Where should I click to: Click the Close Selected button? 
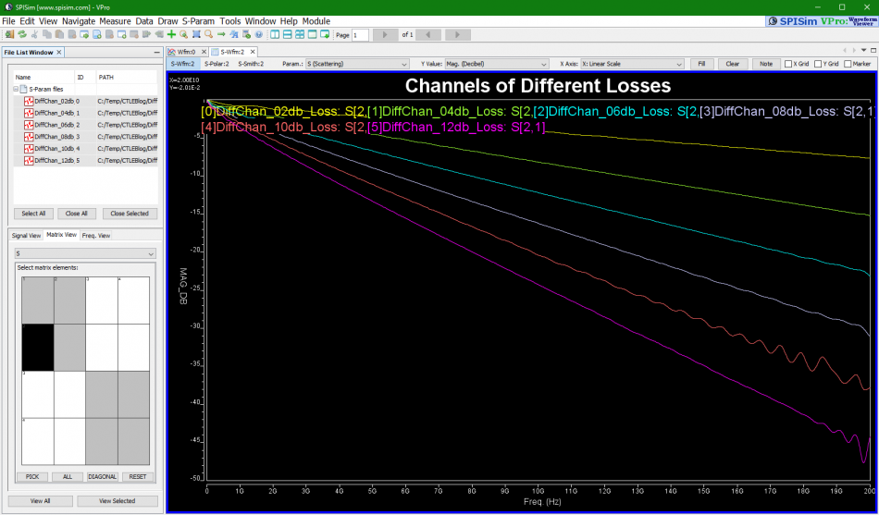tap(130, 213)
